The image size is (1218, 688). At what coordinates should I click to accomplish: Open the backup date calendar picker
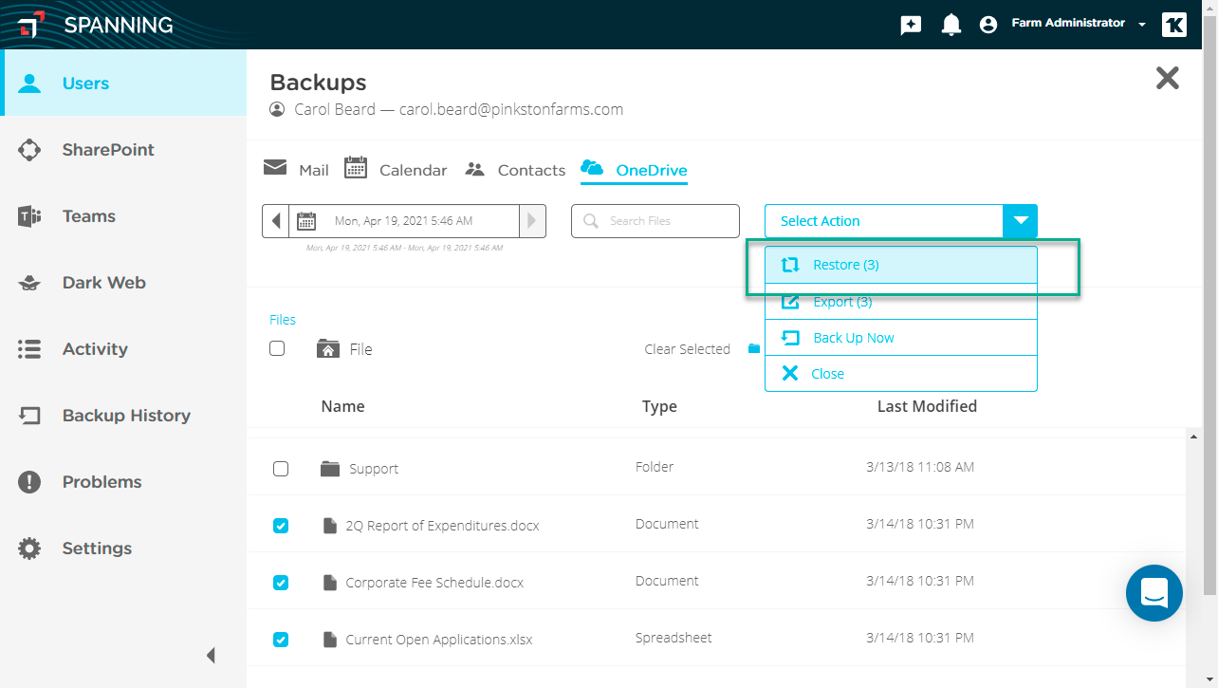306,221
